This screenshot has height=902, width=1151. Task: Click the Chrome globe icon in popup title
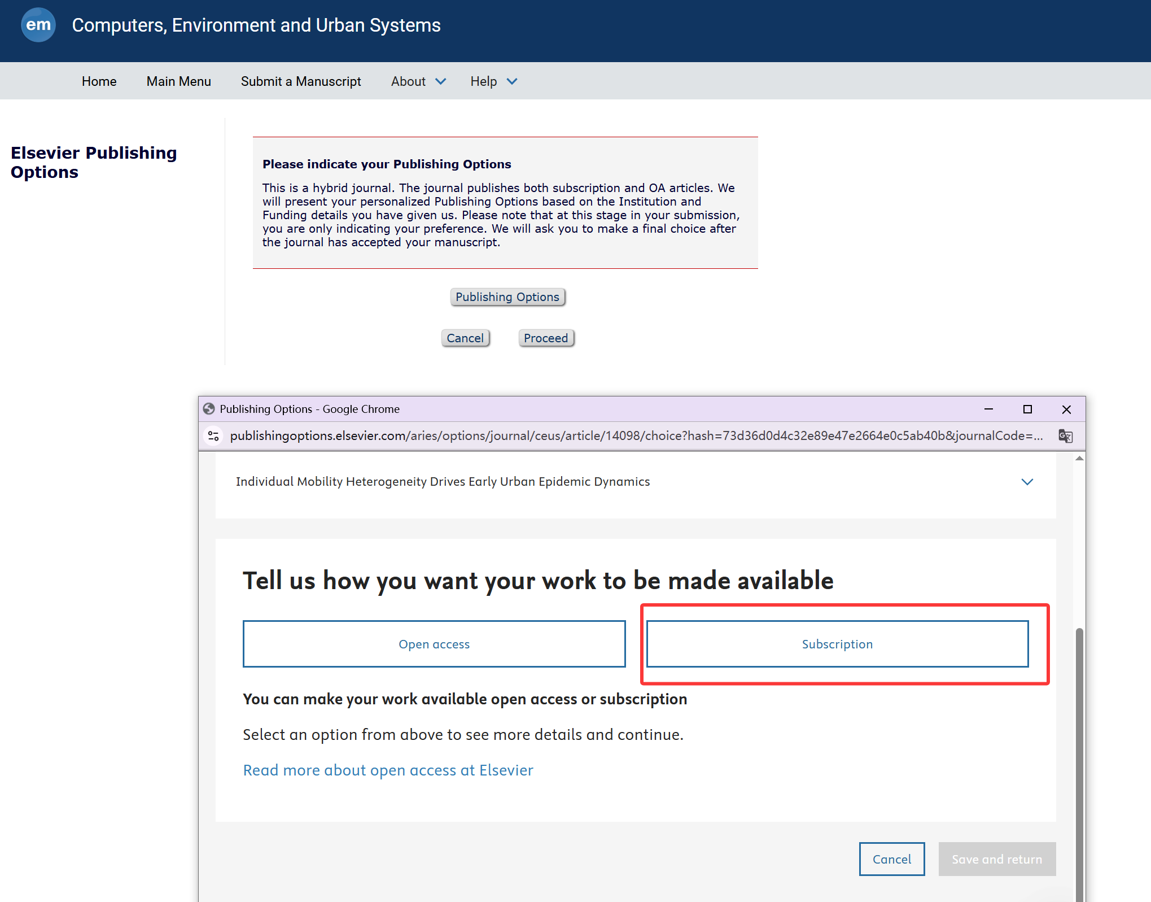click(x=209, y=409)
